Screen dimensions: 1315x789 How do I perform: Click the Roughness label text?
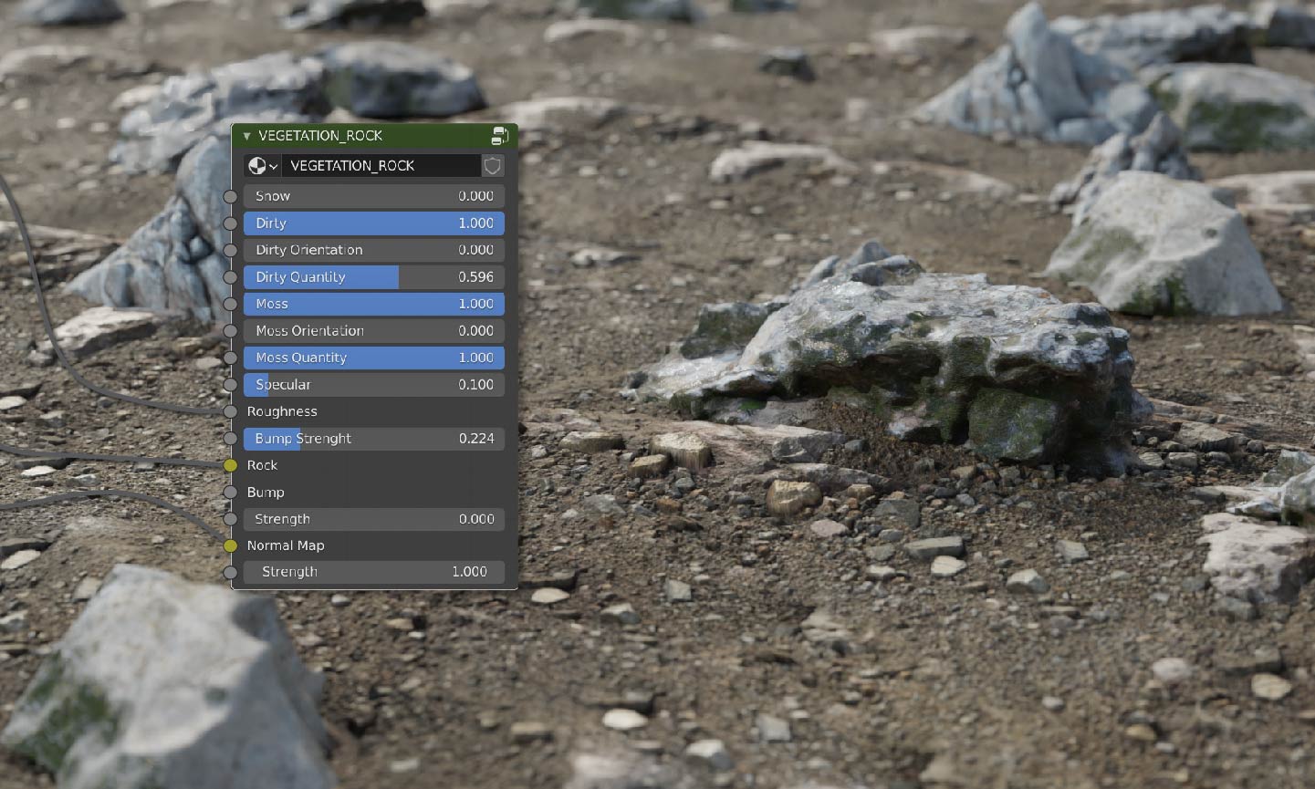tap(282, 411)
